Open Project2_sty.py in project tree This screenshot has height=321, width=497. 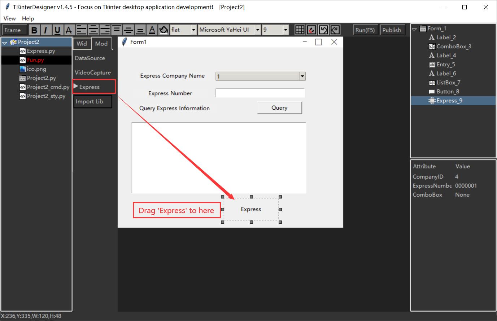coord(46,96)
